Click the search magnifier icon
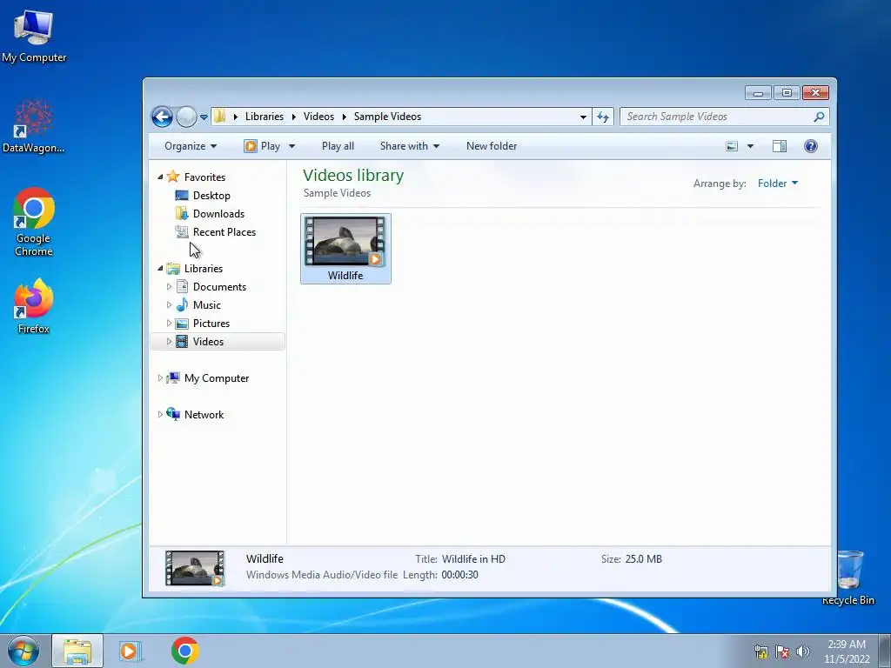Image resolution: width=891 pixels, height=668 pixels. click(819, 117)
